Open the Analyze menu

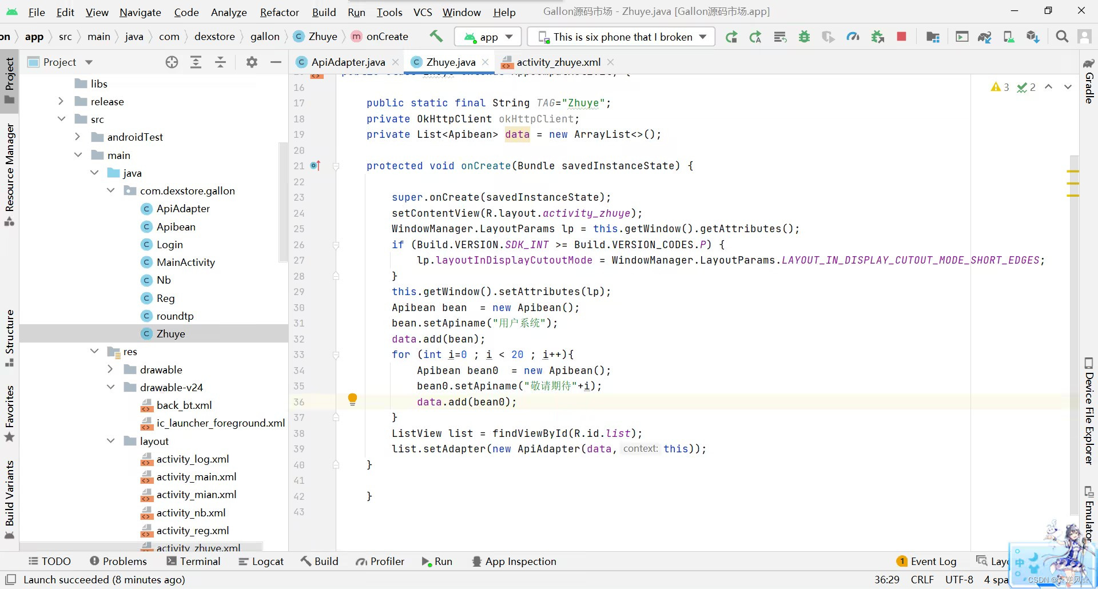click(229, 12)
